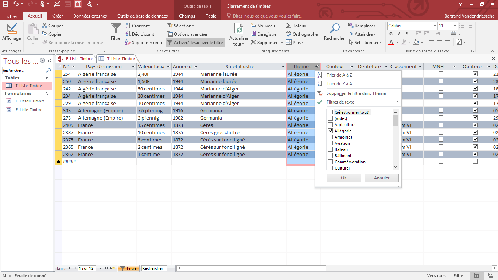Select T_Liste_Timbre table in navigation pane

click(27, 86)
